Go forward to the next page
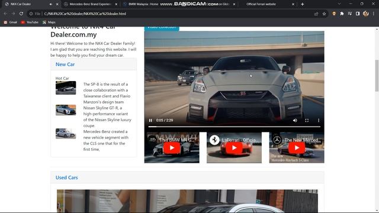The height and width of the screenshot is (213, 379). click(x=13, y=14)
